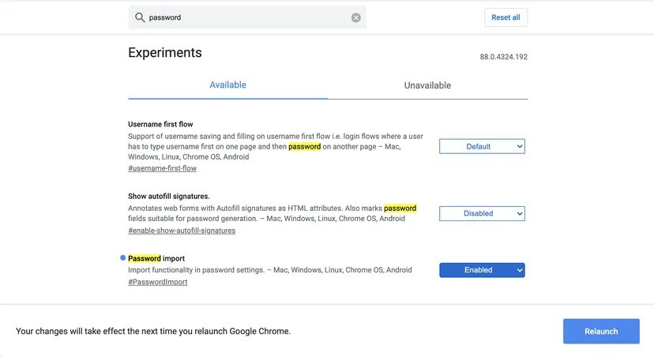Image resolution: width=654 pixels, height=357 pixels.
Task: Open the Username first flow Default dropdown
Action: point(482,146)
